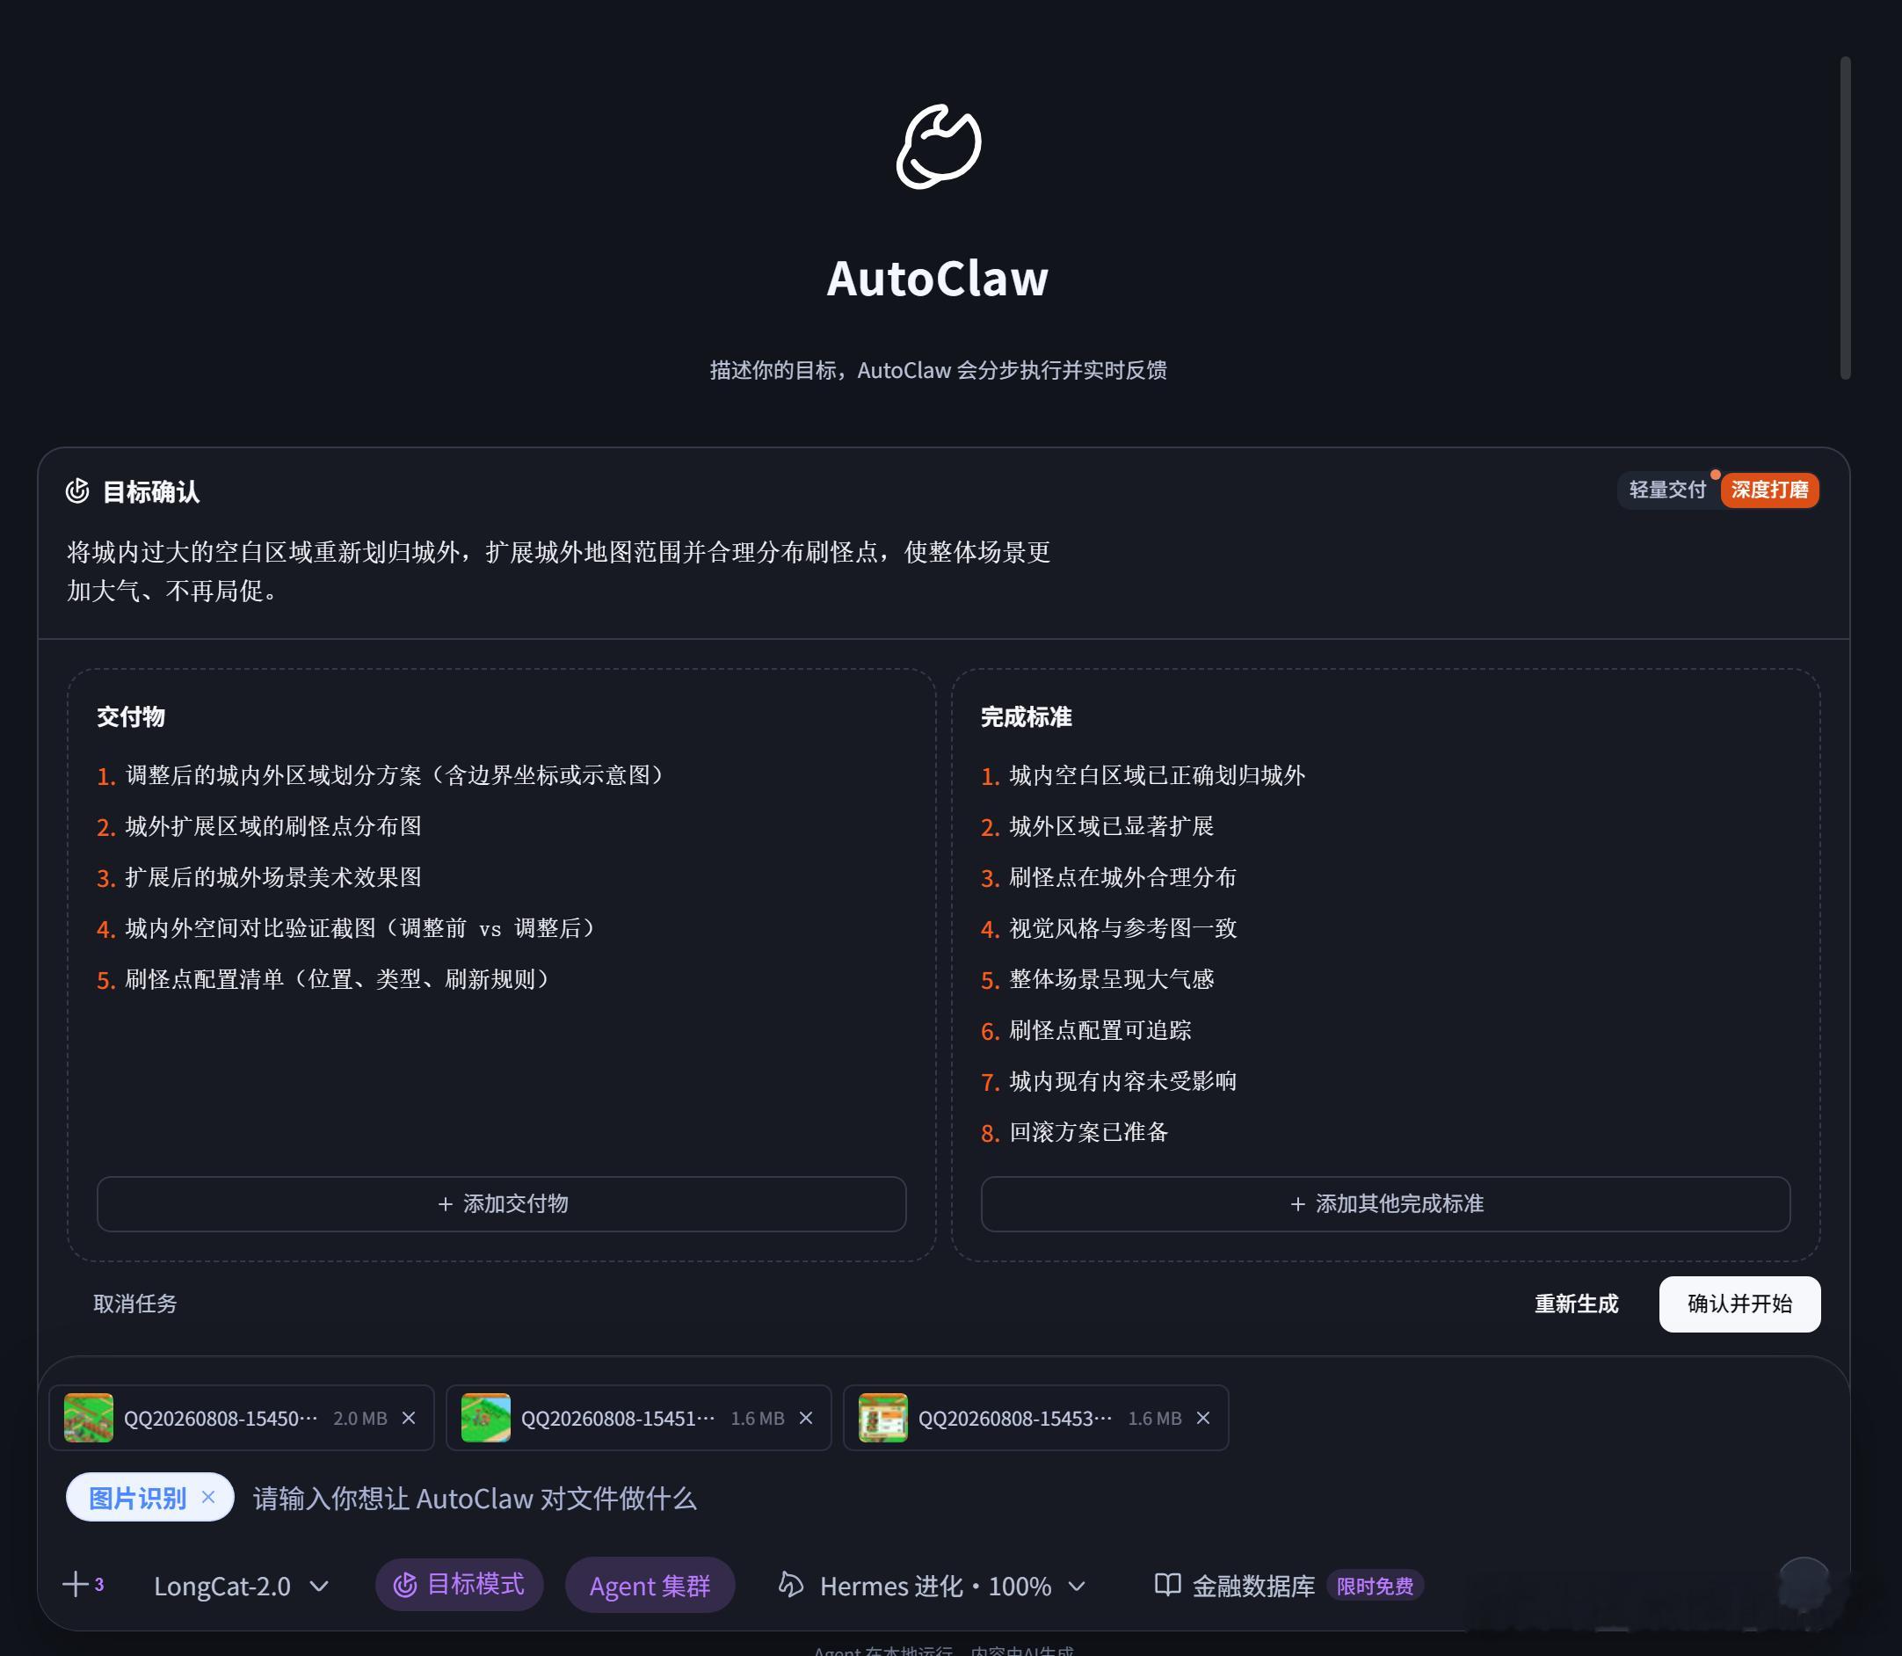Click the 金融数据库 book icon
The height and width of the screenshot is (1656, 1902).
tap(1167, 1585)
